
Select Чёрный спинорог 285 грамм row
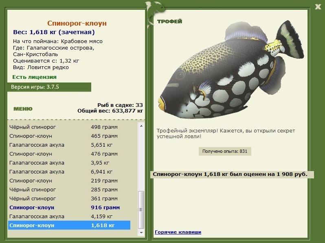(x=69, y=189)
